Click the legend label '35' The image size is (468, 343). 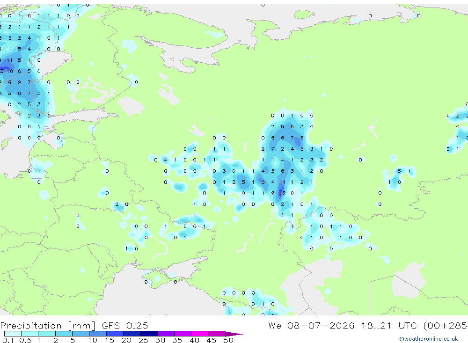pos(177,340)
